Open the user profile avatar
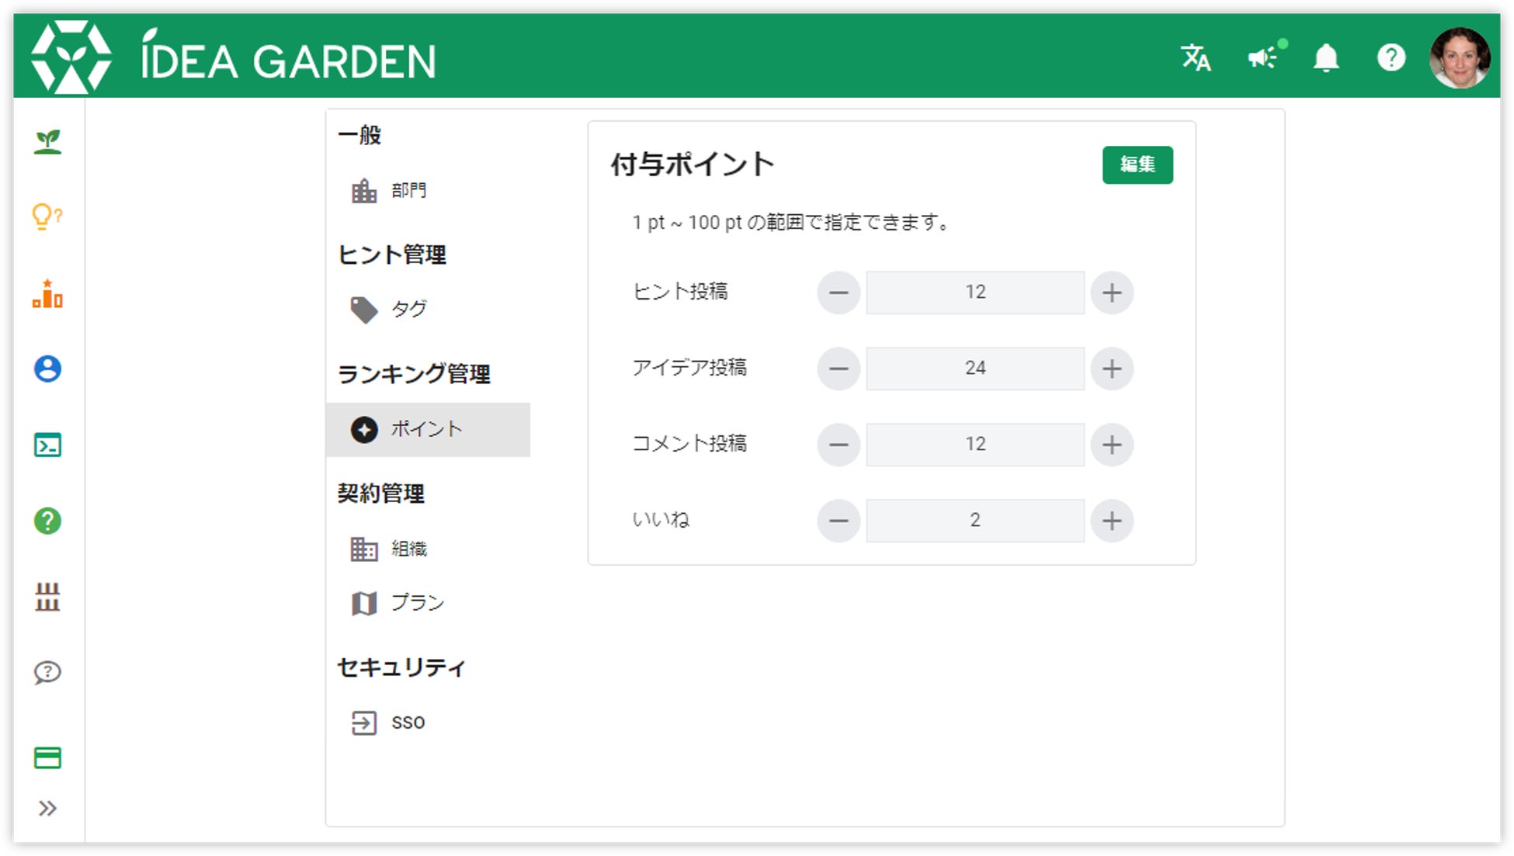 tap(1459, 58)
